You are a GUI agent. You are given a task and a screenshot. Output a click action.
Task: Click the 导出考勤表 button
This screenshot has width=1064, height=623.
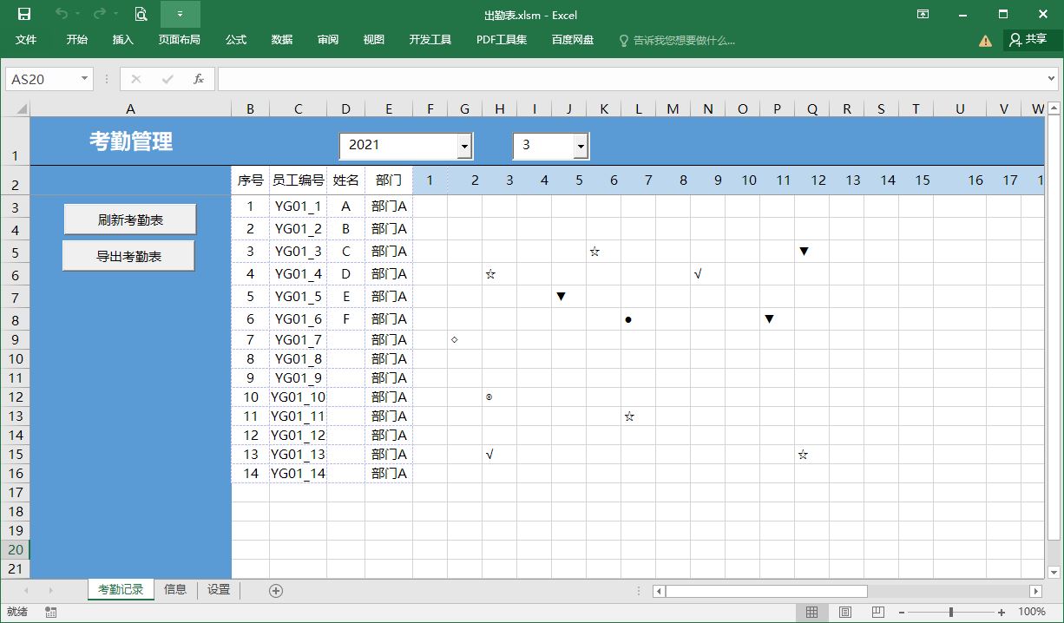(x=128, y=255)
